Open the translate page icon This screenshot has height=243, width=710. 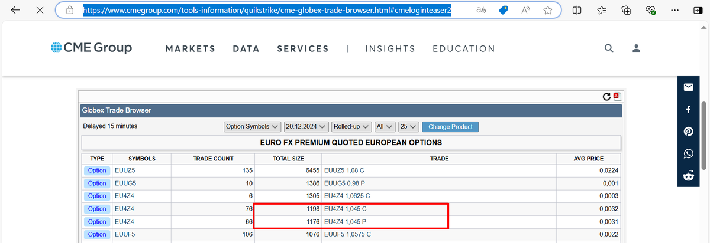pyautogui.click(x=482, y=10)
